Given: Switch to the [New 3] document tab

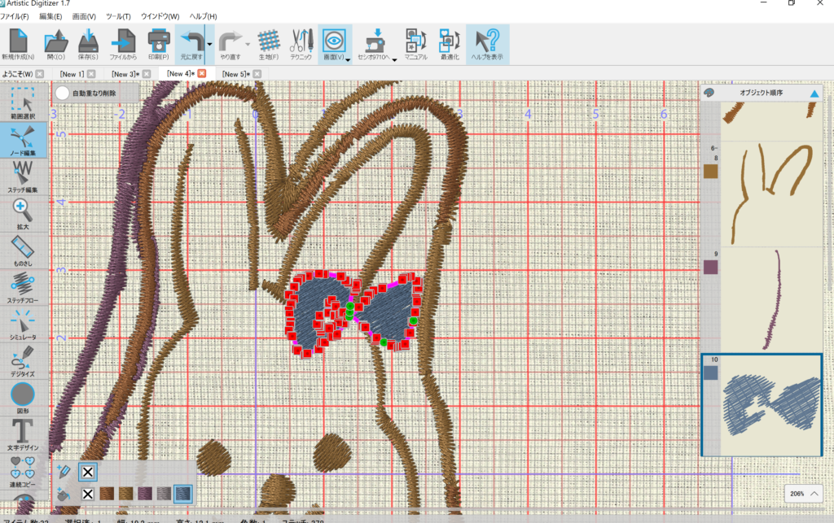Looking at the screenshot, I should click(125, 74).
